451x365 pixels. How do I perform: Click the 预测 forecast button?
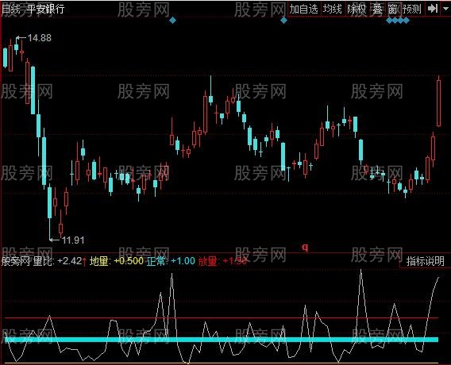coord(412,10)
